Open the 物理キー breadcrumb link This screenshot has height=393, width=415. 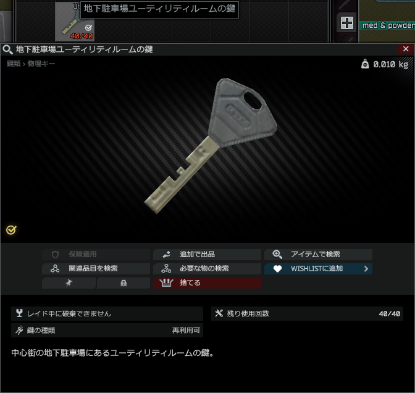(x=41, y=64)
